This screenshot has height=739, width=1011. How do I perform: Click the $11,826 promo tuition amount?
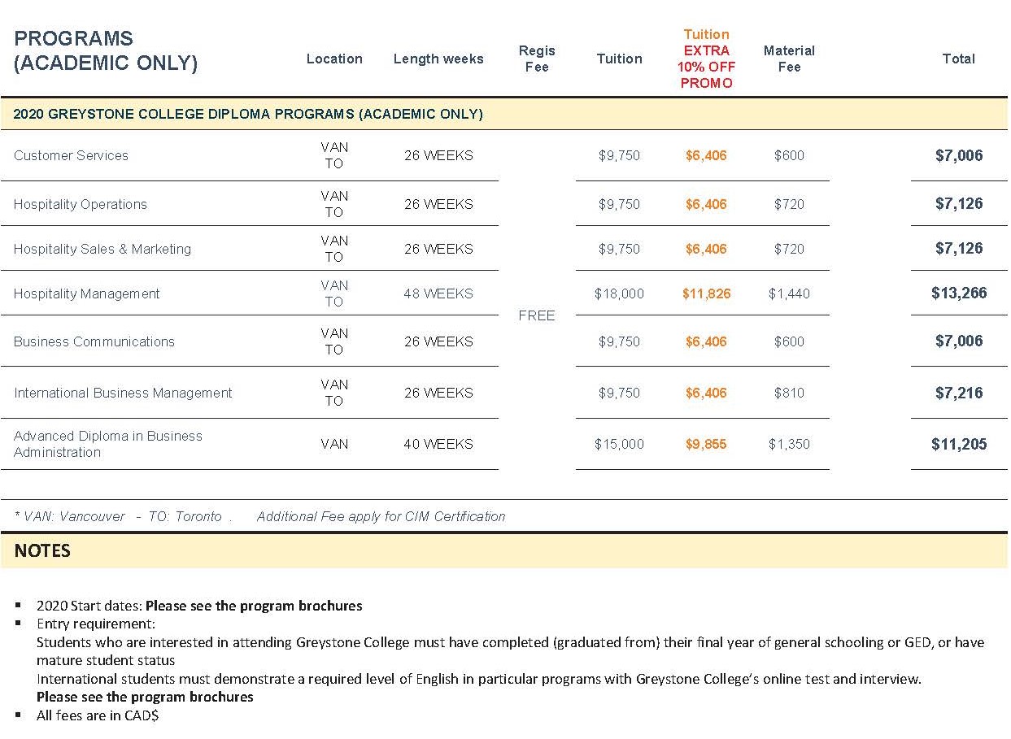pos(706,293)
